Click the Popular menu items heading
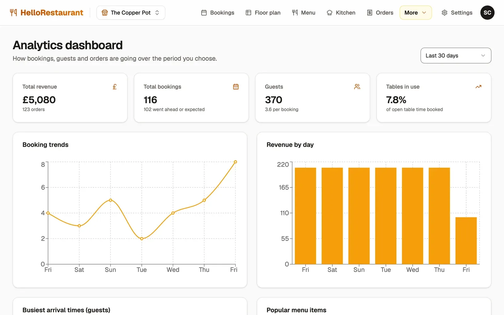 point(296,310)
